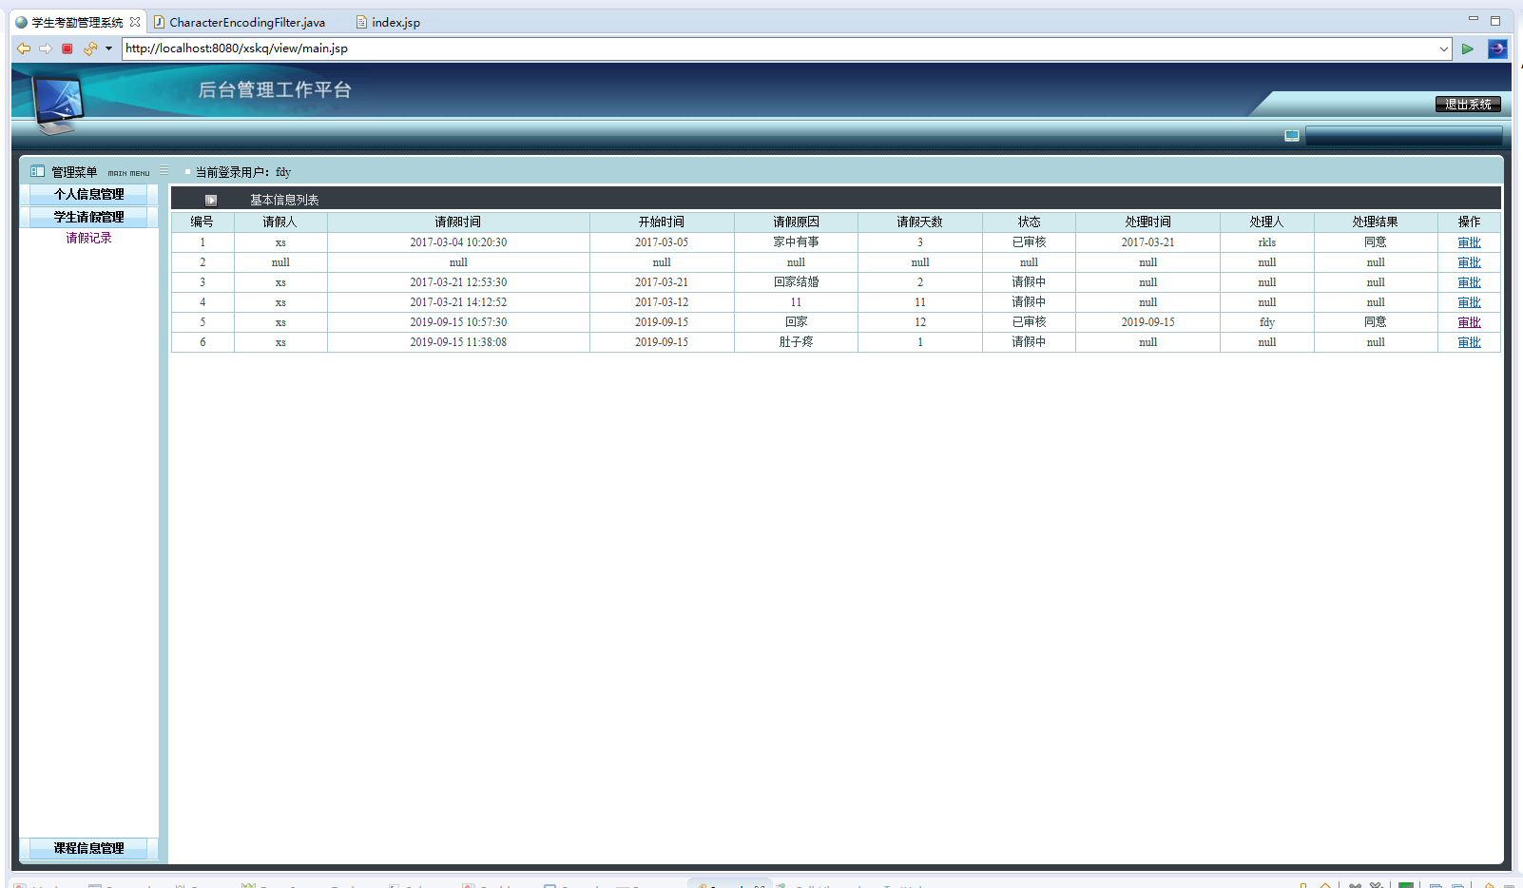Click 审批 link for row 1
This screenshot has height=888, width=1523.
[x=1469, y=242]
